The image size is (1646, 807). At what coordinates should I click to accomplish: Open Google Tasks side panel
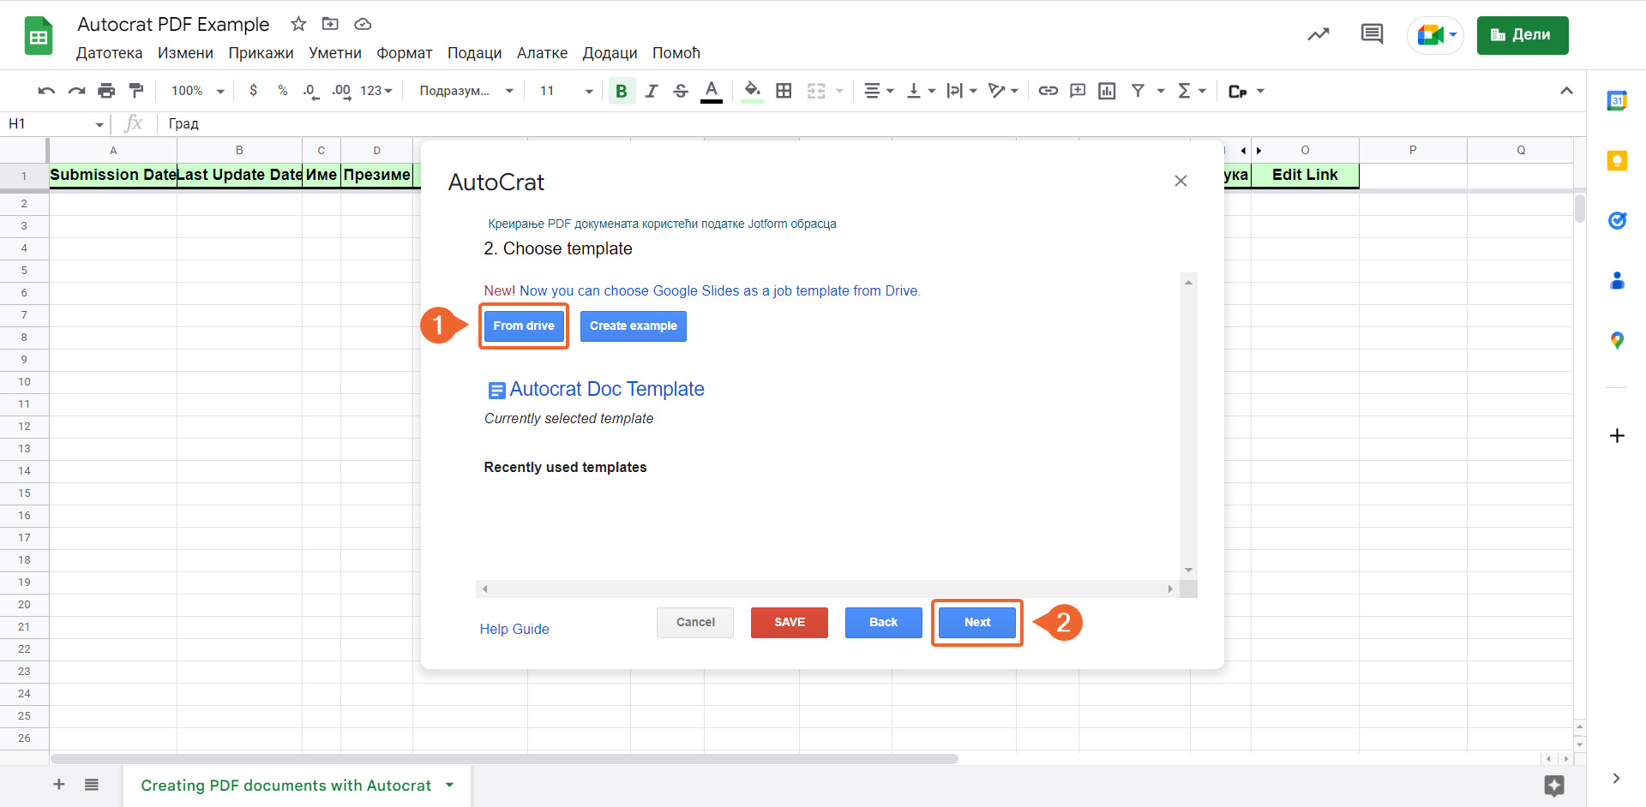[x=1617, y=220]
